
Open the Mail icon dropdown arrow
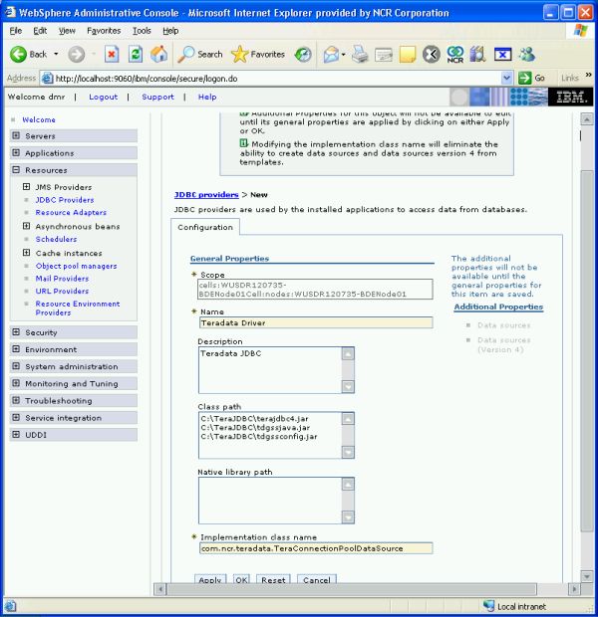pyautogui.click(x=343, y=55)
